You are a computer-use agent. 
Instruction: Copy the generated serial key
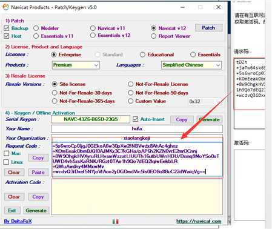tap(182, 119)
